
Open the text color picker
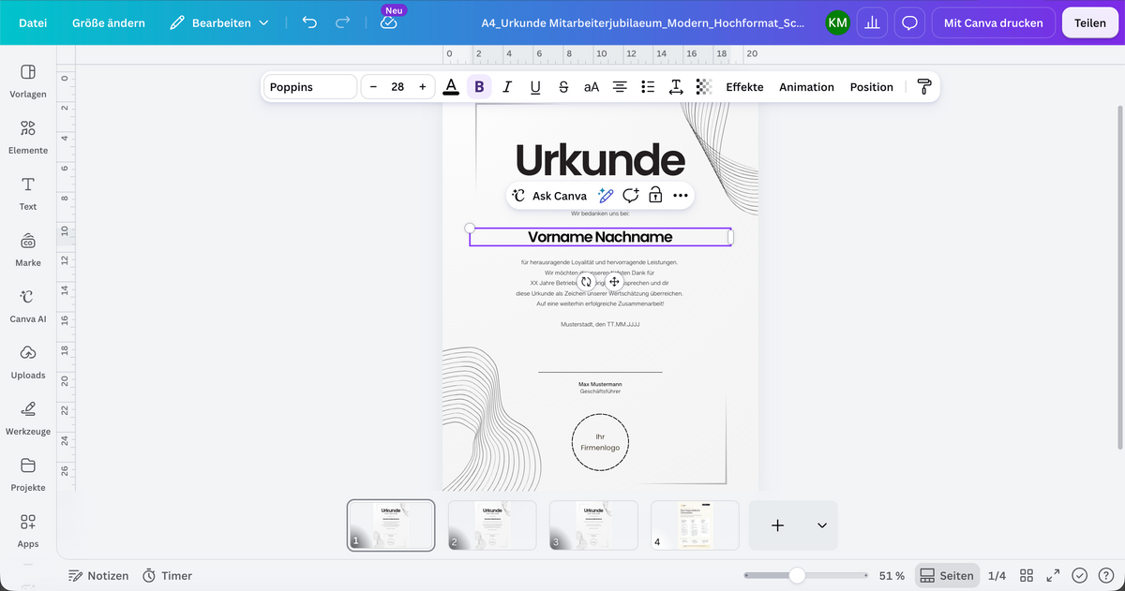coord(451,87)
